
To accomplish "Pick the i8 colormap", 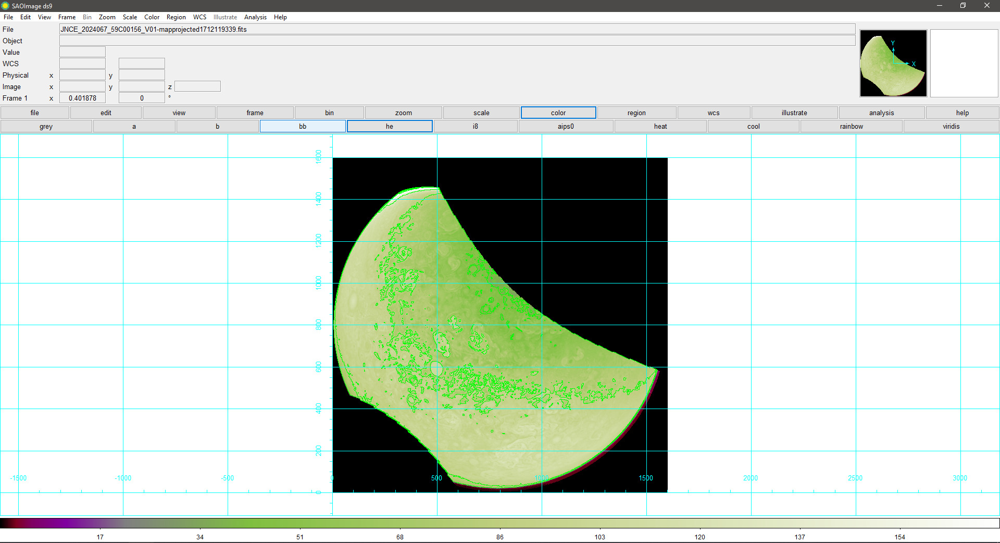I will point(475,126).
